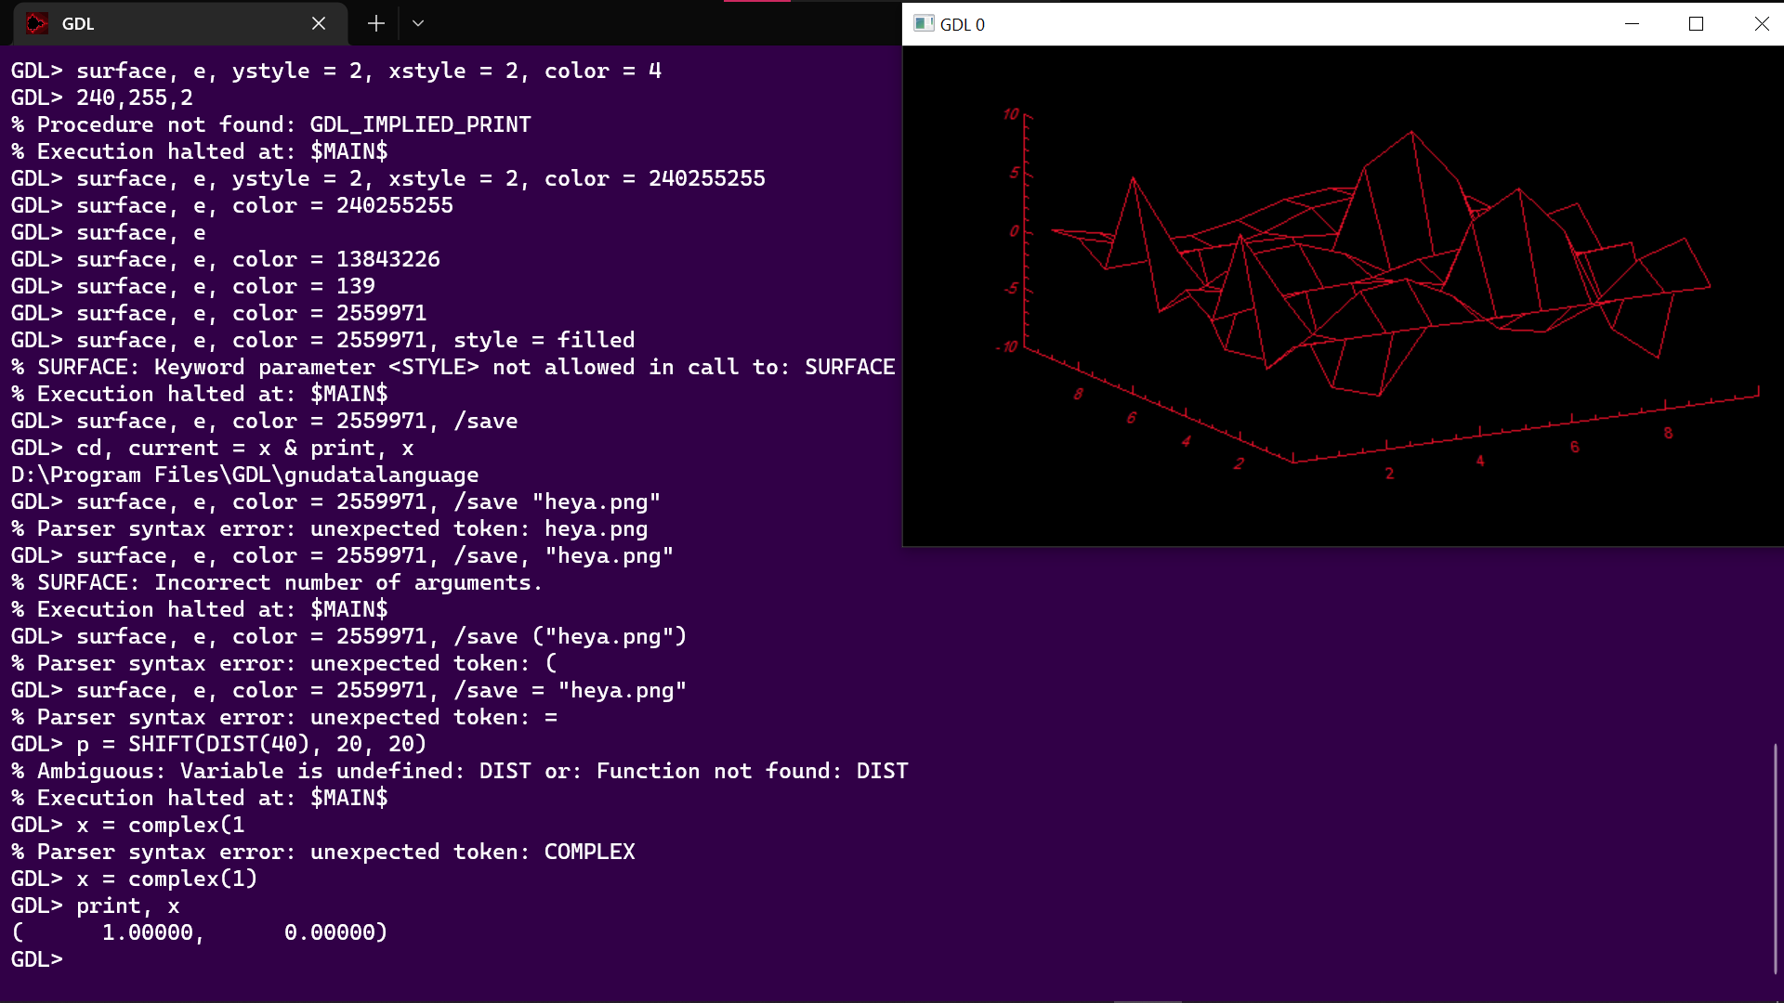
Task: Click the pink indicator strip above the terminal
Action: coord(757,3)
